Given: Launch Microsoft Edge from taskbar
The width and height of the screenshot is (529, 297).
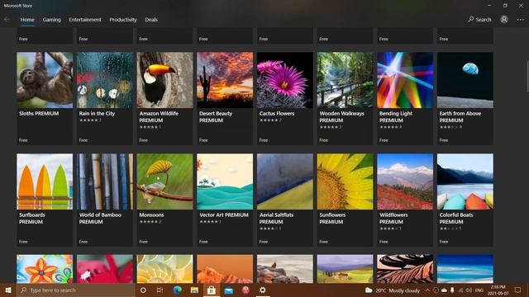Looking at the screenshot, I should [177, 290].
